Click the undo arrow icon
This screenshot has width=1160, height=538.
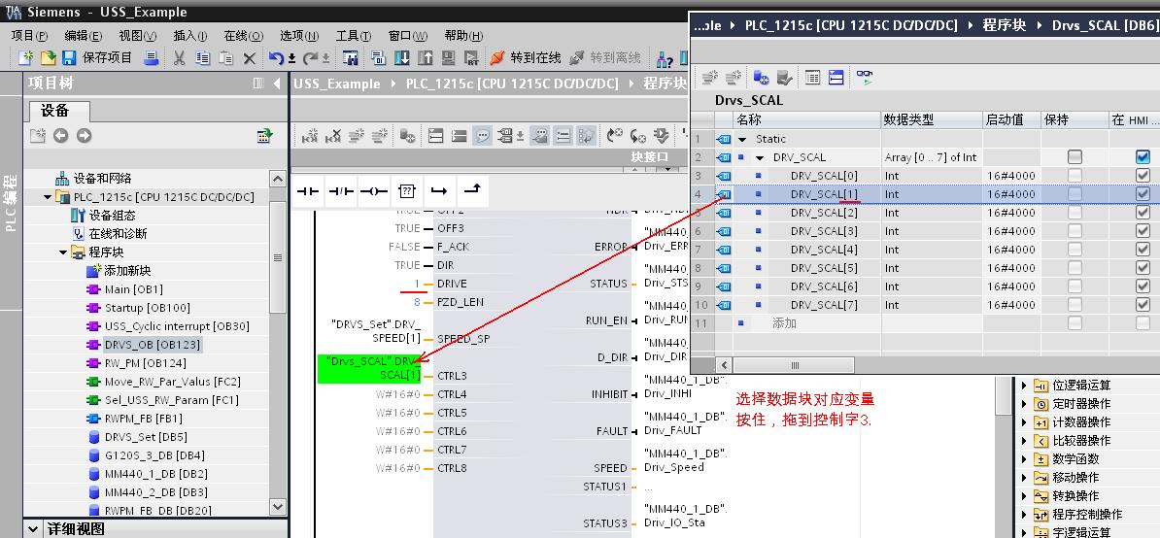[276, 57]
